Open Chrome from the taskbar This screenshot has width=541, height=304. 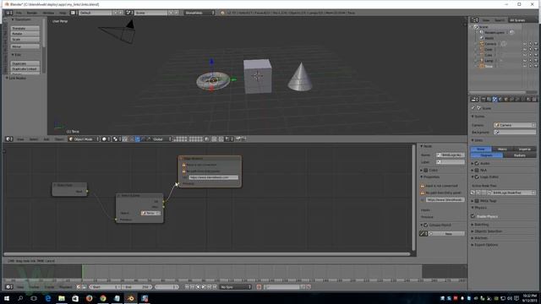click(103, 298)
